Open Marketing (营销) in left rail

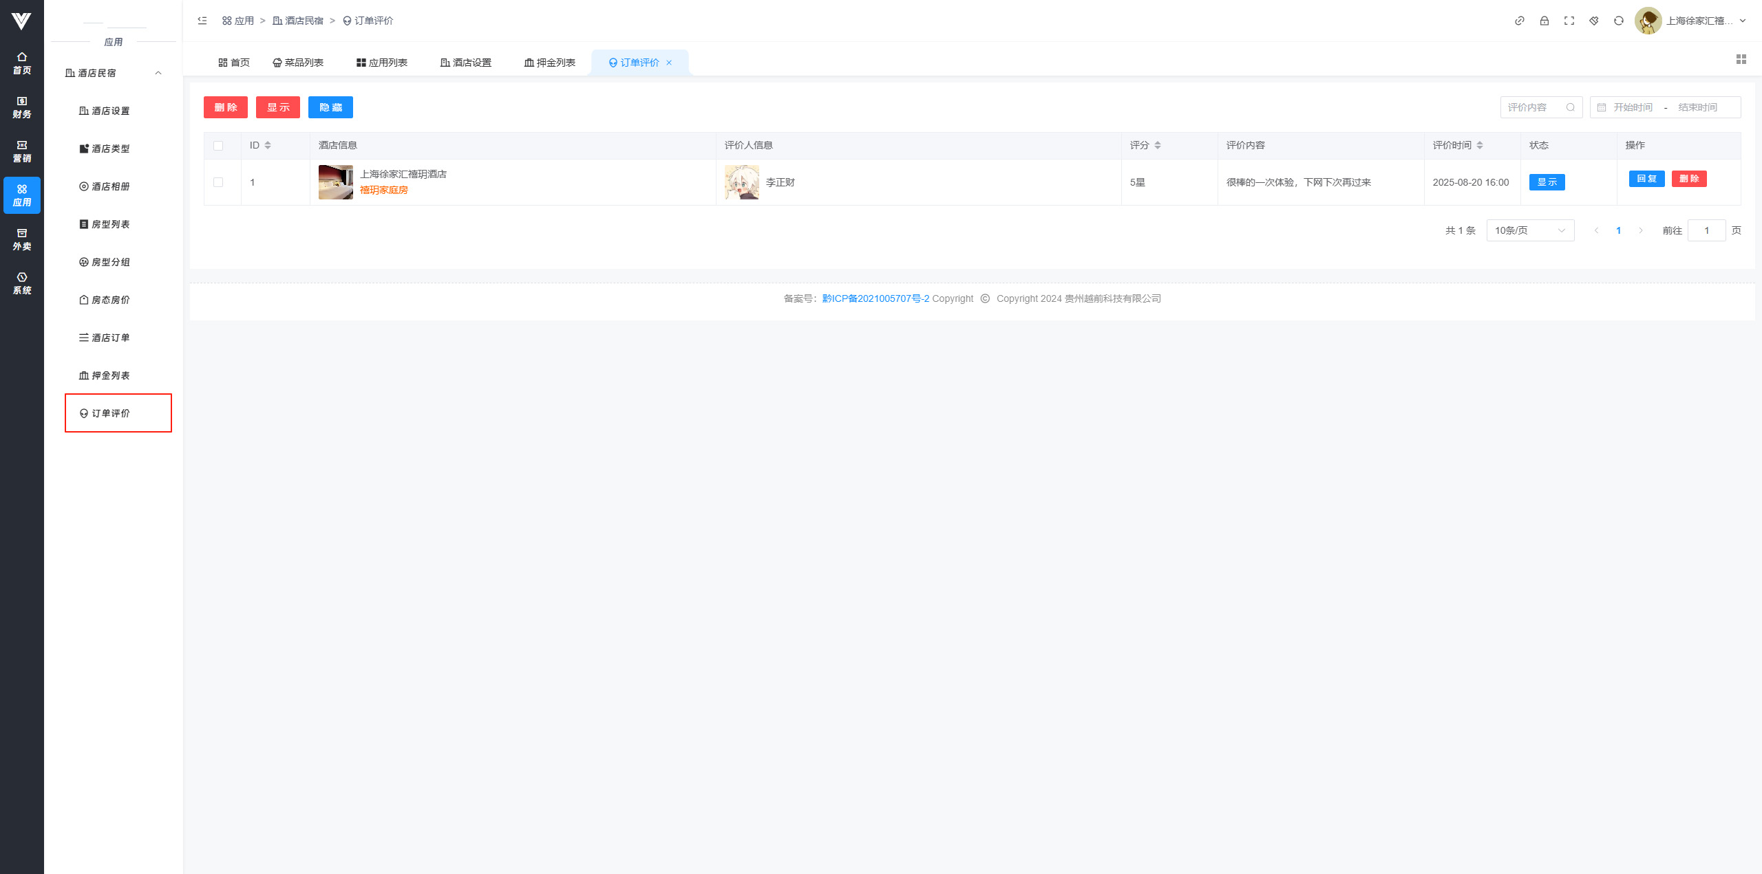point(22,151)
